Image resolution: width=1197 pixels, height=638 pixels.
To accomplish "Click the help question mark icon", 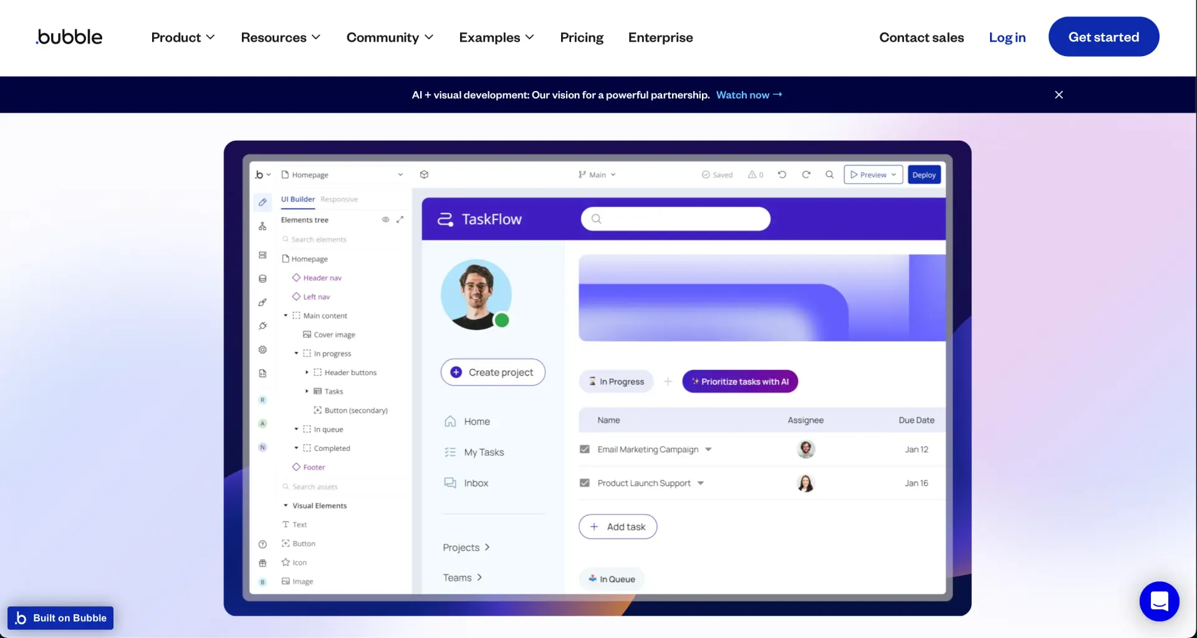I will [x=262, y=544].
